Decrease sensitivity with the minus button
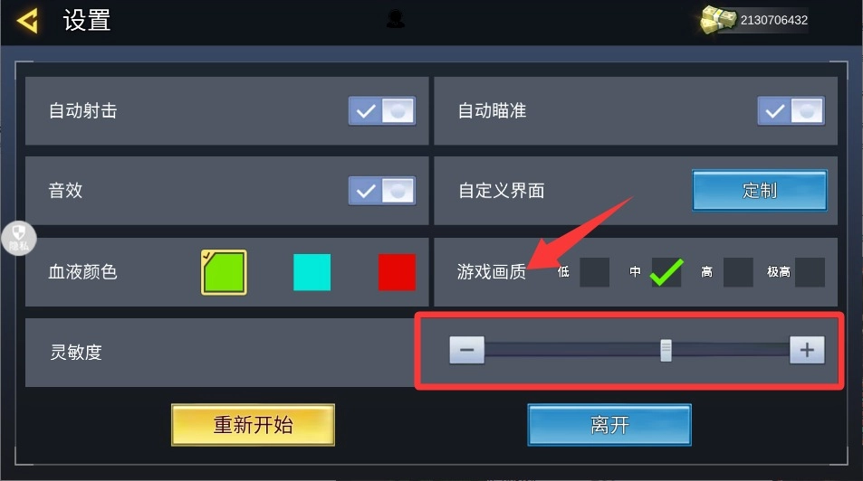Image resolution: width=863 pixels, height=481 pixels. [466, 350]
